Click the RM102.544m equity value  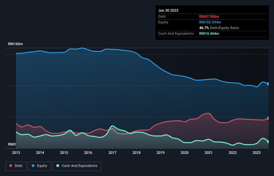tap(210, 22)
